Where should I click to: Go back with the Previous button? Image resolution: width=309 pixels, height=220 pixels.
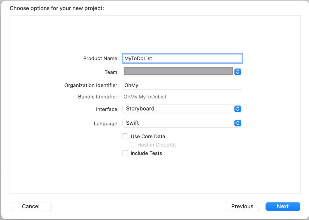tap(242, 206)
